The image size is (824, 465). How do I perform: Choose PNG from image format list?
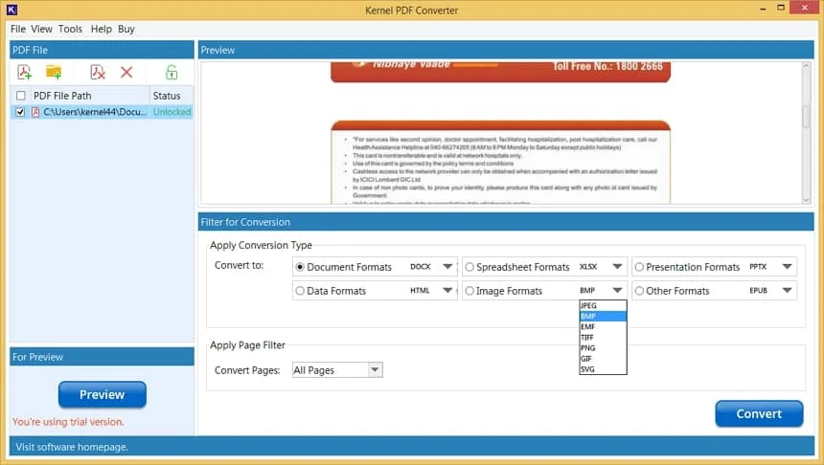[x=603, y=348]
